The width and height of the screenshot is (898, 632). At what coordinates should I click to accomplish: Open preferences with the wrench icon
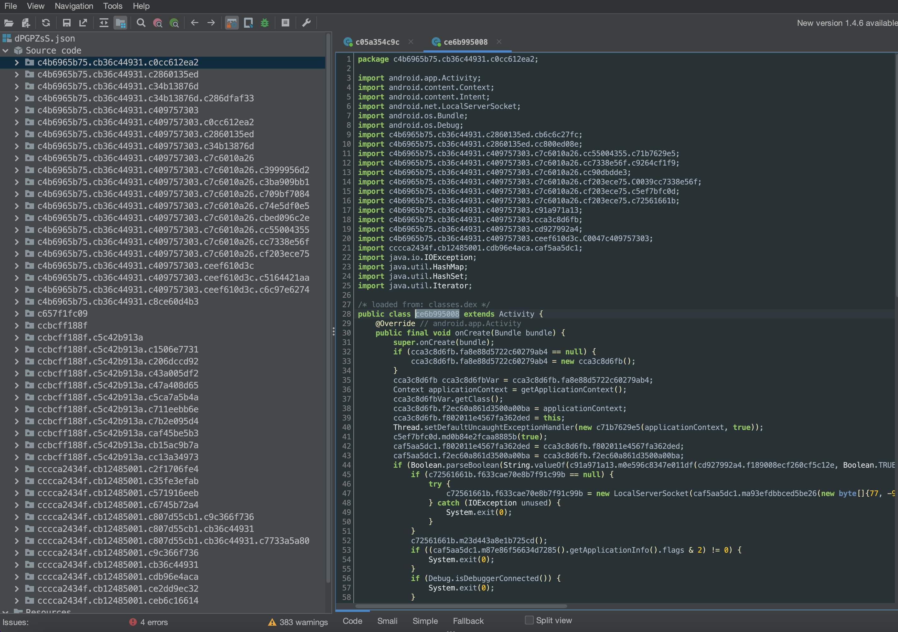pos(306,23)
